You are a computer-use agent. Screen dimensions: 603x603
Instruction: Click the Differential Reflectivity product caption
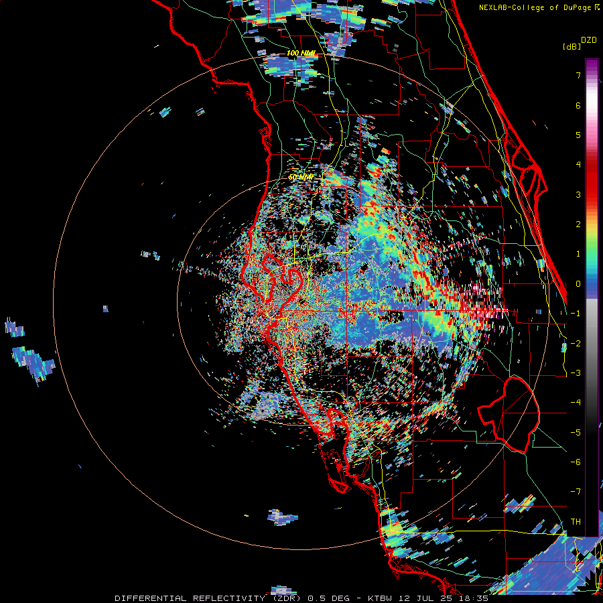[x=301, y=598]
